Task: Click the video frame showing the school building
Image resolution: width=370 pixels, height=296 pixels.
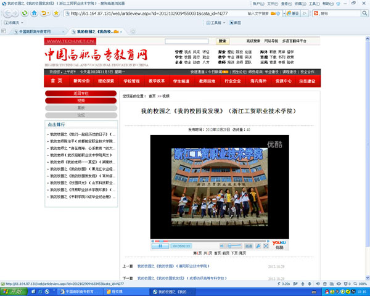Action: 220,187
